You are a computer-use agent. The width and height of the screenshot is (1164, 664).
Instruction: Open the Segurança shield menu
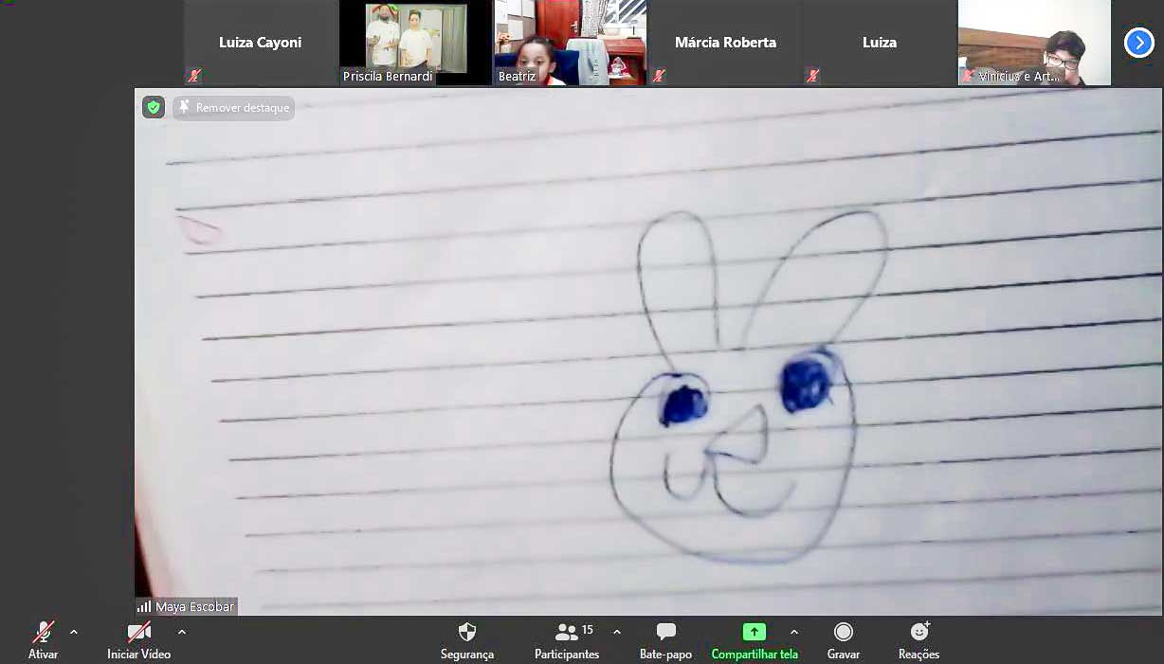pos(466,639)
